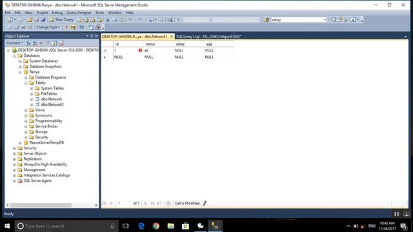Expand System Databases node

pyautogui.click(x=20, y=61)
